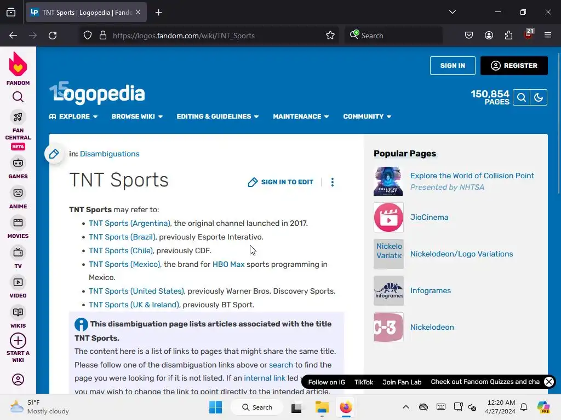Click Start a Wiki plus icon

coord(18,341)
